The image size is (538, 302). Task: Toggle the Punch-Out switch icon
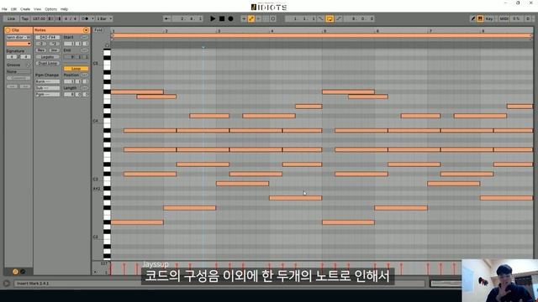tap(338, 18)
